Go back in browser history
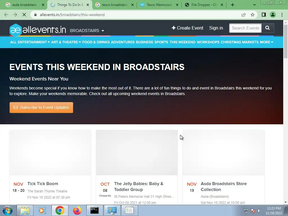The image size is (288, 216). [6, 15]
